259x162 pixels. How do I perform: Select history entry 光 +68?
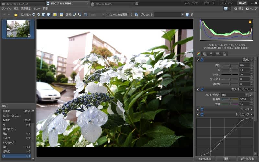(17, 125)
